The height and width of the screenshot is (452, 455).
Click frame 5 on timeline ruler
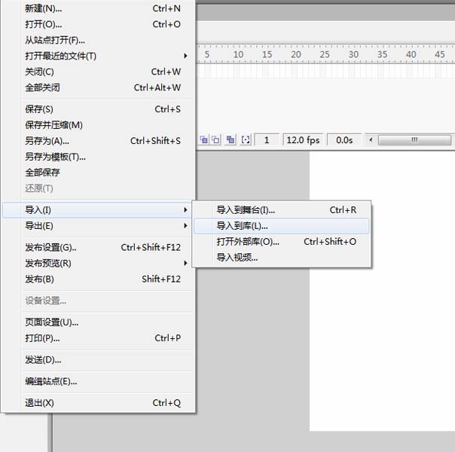[x=207, y=54]
